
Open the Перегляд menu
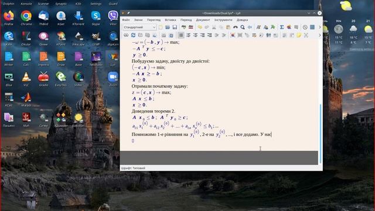154,20
